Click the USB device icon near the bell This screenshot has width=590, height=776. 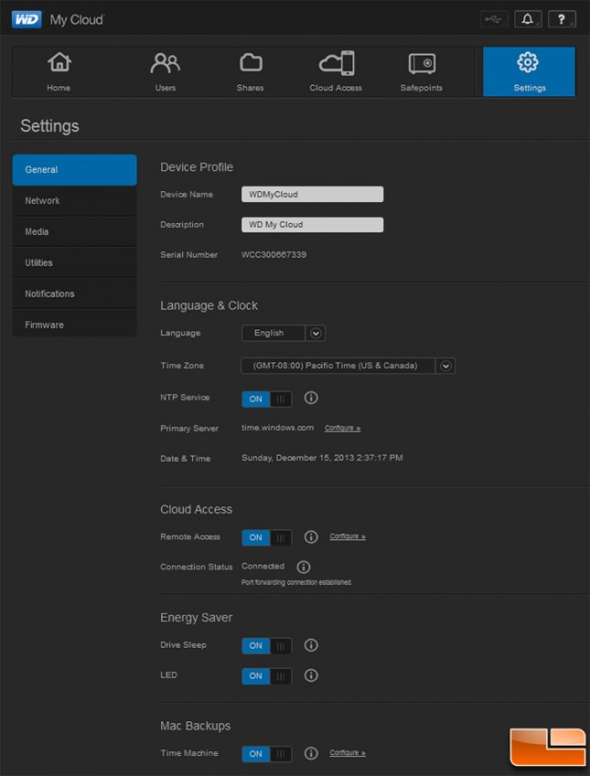coord(493,18)
